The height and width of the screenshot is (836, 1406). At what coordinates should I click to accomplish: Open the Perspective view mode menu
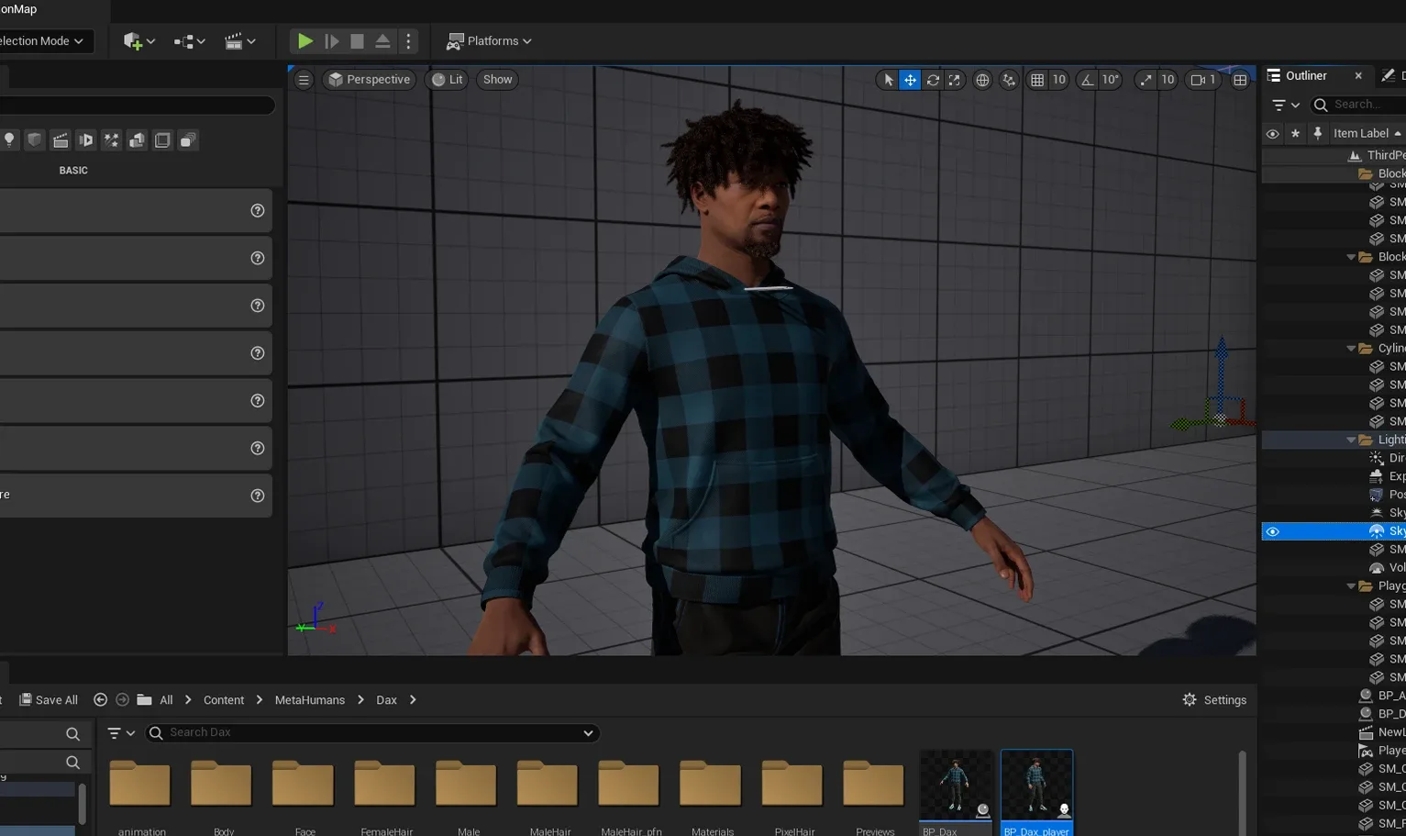369,80
